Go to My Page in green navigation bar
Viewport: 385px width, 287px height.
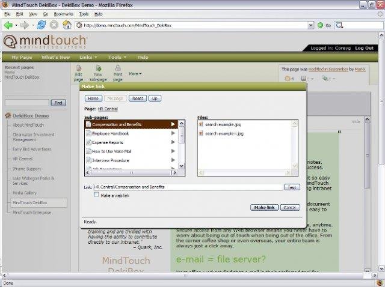click(22, 58)
